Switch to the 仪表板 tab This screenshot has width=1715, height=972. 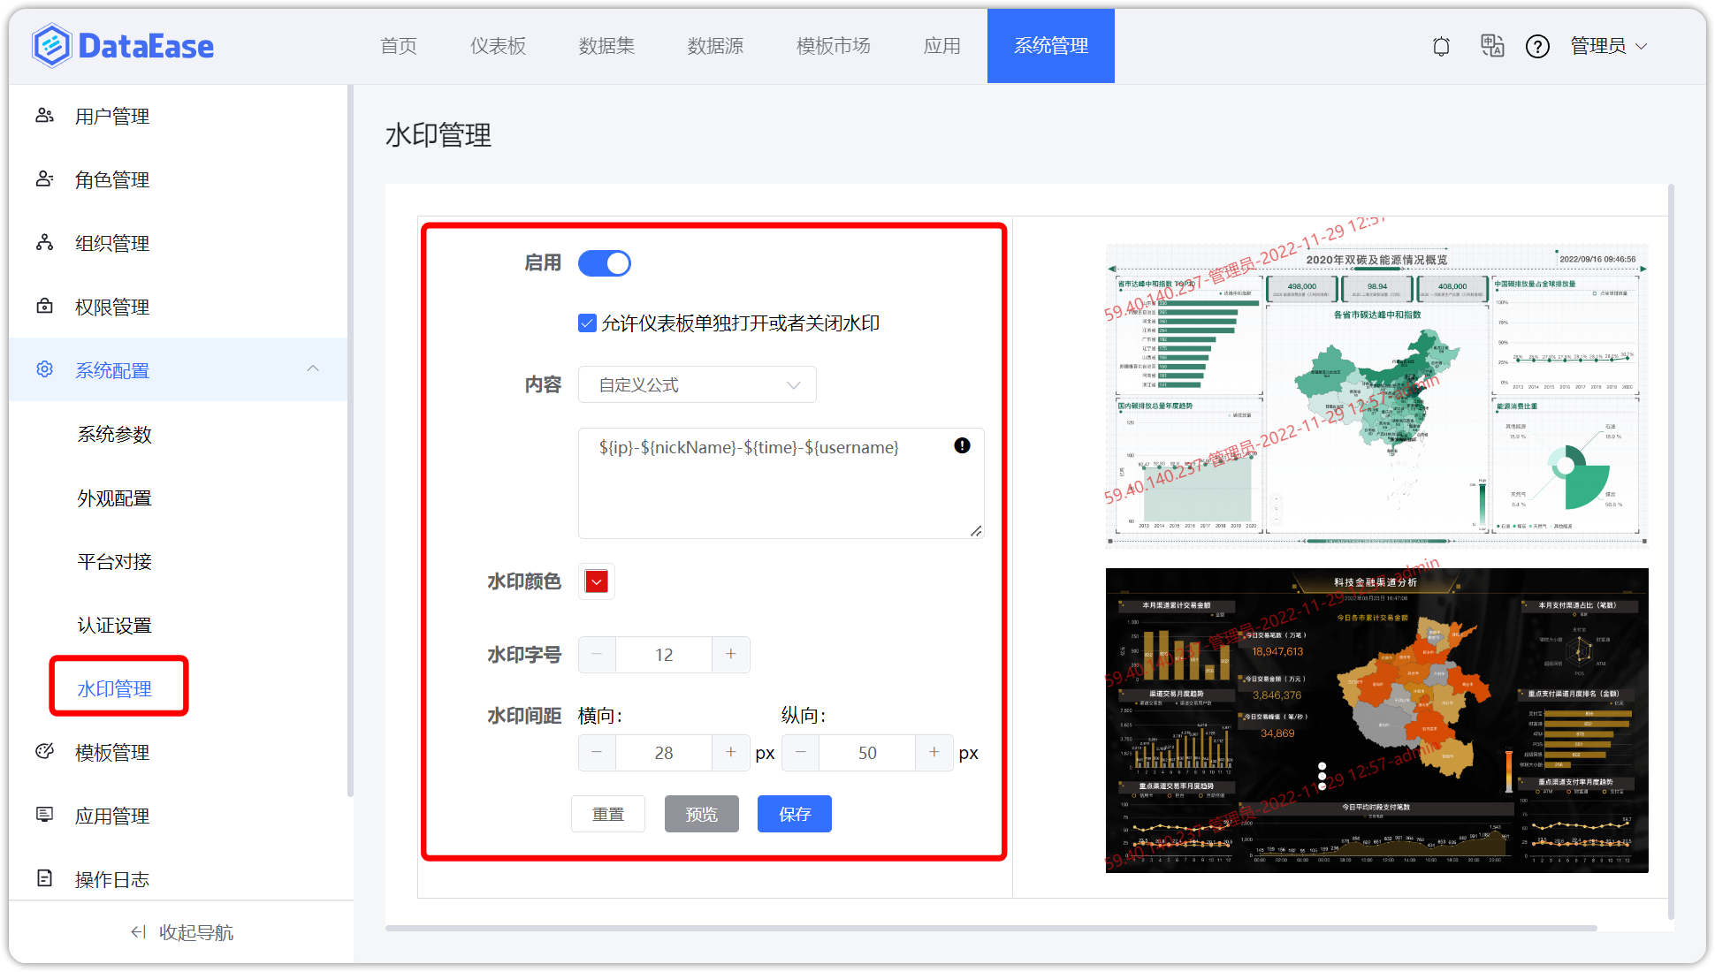[498, 46]
